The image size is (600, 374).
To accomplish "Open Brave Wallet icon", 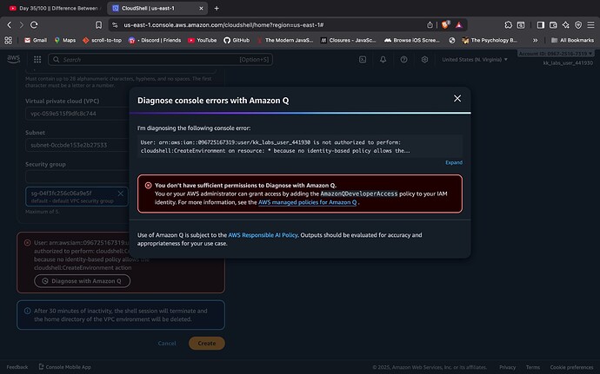I will coord(553,25).
